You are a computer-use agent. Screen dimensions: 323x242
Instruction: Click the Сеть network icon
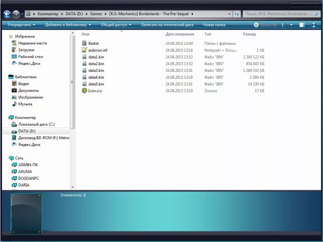pyautogui.click(x=11, y=158)
